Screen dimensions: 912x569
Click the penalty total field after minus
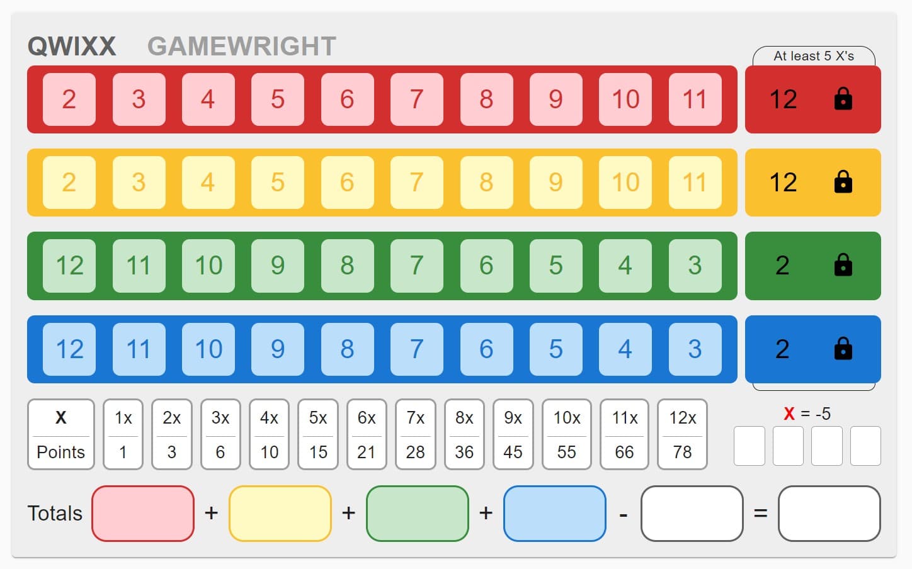(x=692, y=513)
